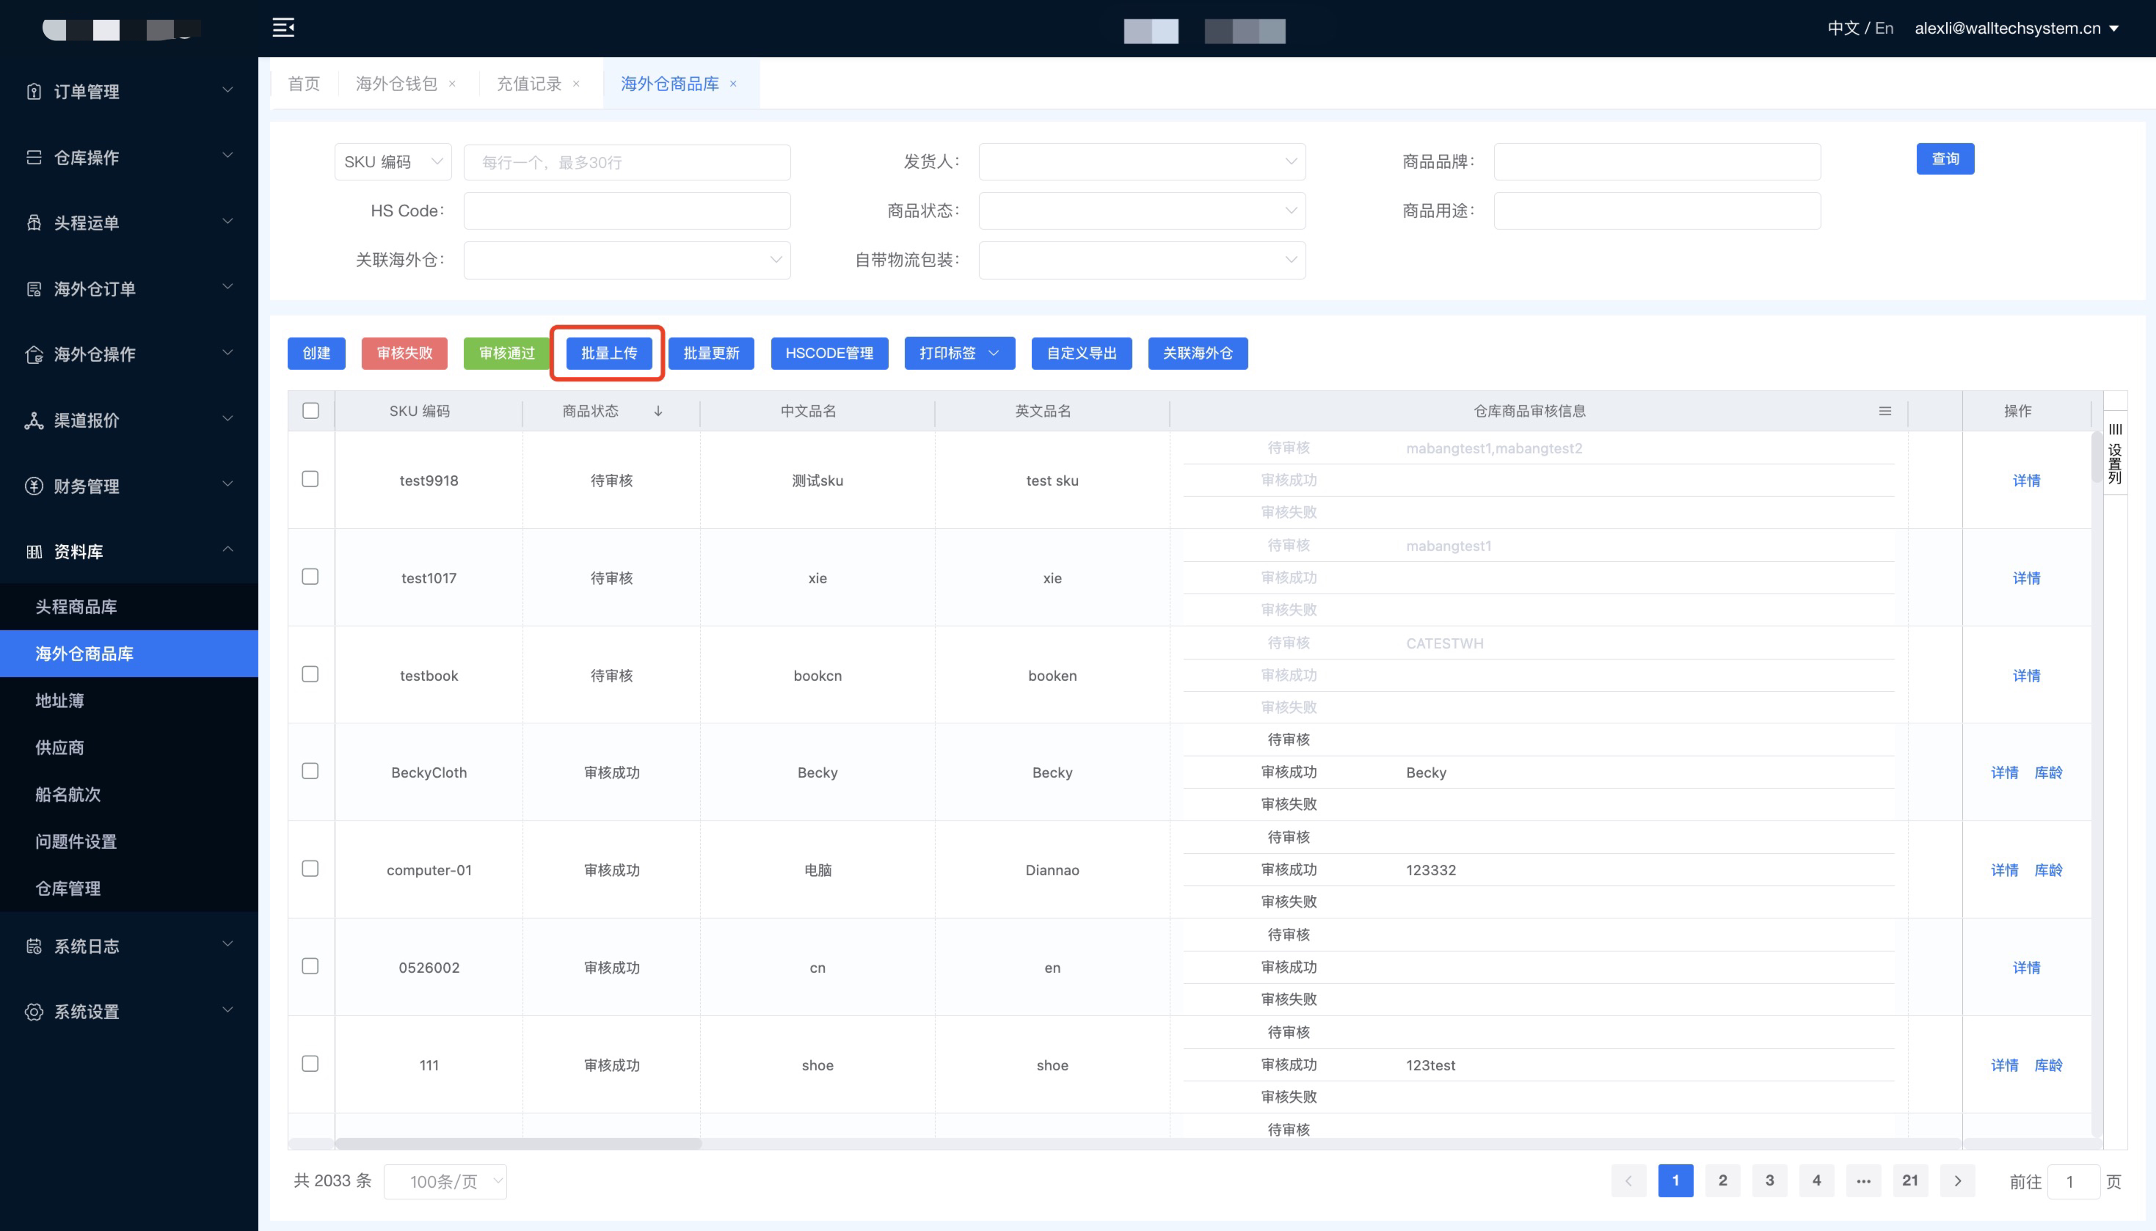The height and width of the screenshot is (1231, 2156).
Task: Switch to the 充值记录 tab
Action: pyautogui.click(x=528, y=84)
